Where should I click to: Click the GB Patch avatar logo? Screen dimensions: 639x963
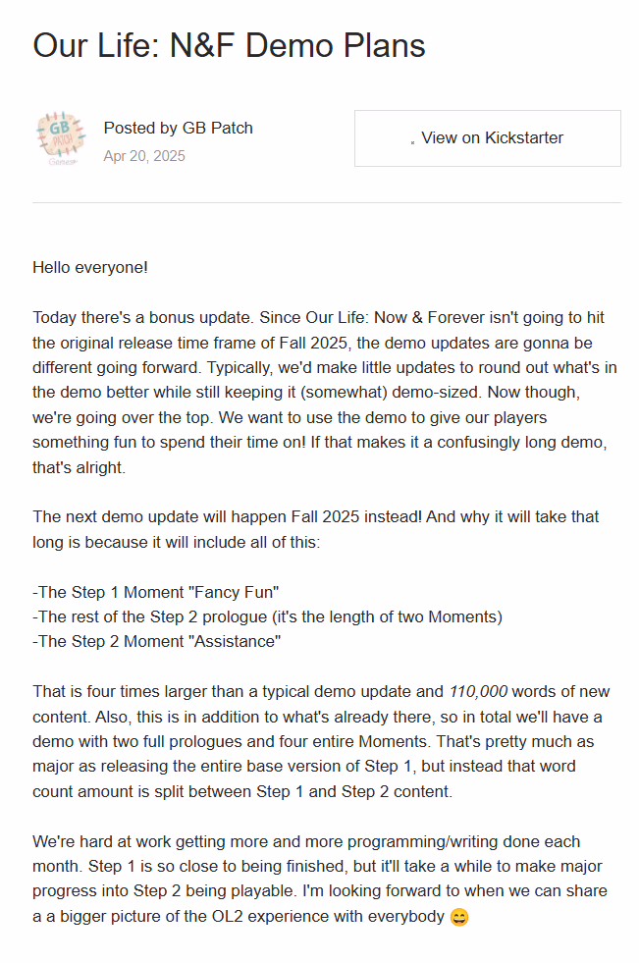click(60, 137)
